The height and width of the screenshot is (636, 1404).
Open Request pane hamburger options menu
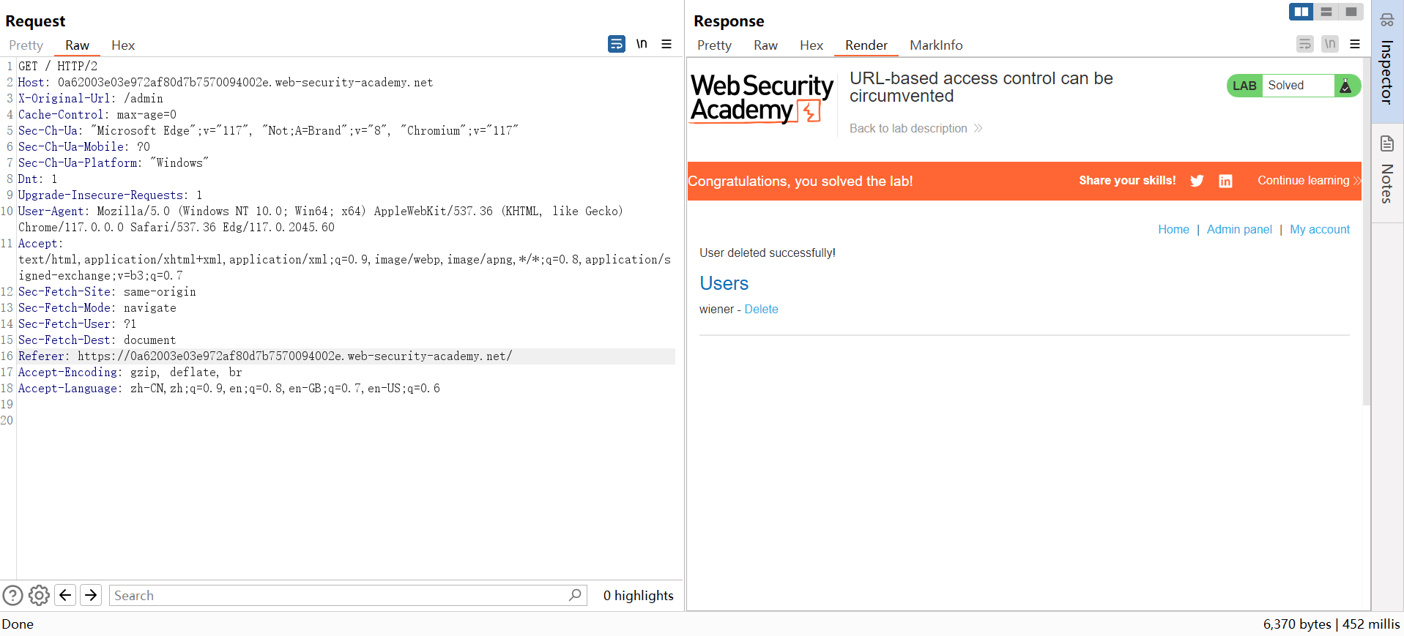coord(666,44)
